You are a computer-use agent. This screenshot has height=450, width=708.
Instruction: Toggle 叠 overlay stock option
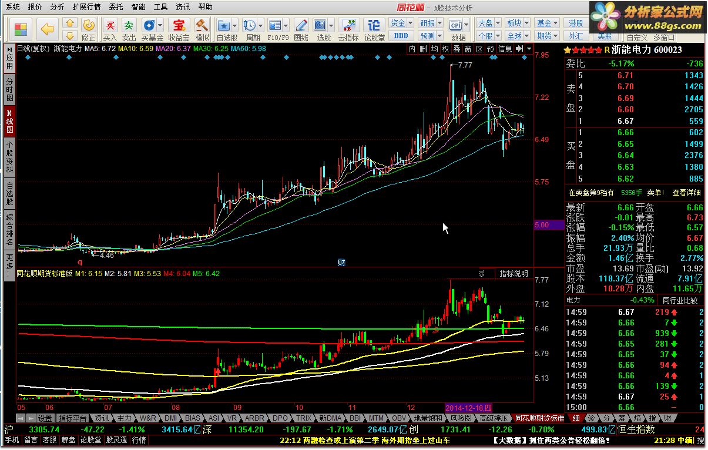coord(457,49)
